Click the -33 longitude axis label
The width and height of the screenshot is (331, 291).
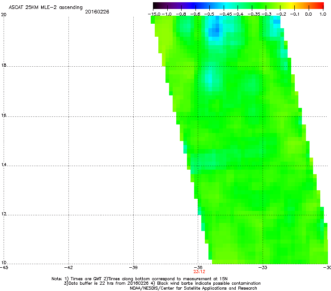(263, 267)
